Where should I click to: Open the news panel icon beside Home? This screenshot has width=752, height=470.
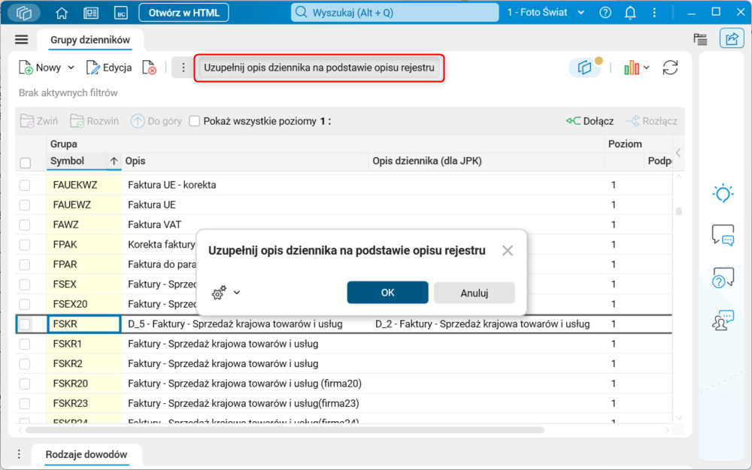click(x=91, y=13)
